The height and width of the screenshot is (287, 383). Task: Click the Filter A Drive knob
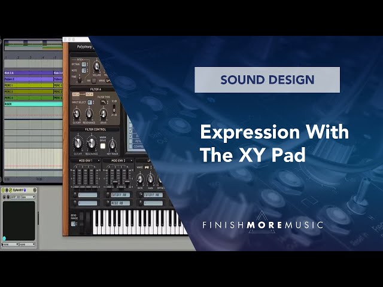coord(104,114)
